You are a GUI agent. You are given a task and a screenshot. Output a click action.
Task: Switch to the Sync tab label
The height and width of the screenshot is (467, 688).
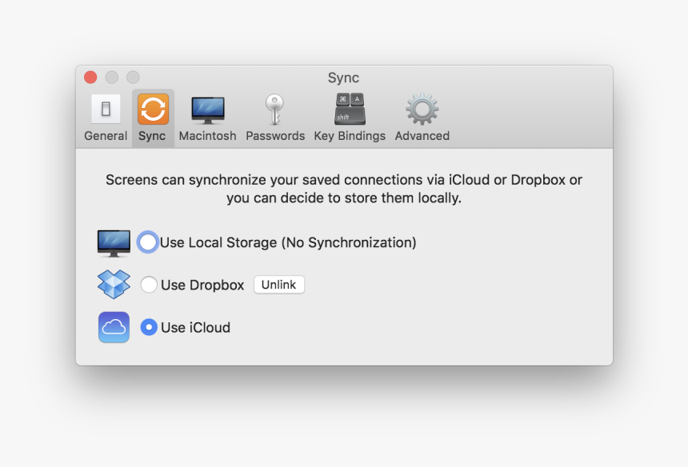[x=152, y=137]
